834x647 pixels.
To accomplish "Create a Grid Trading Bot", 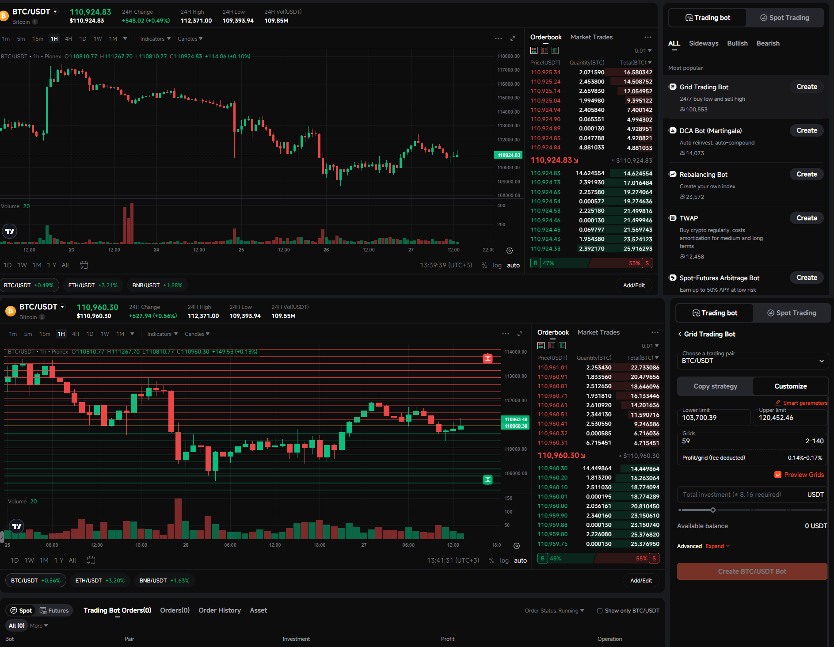I will coord(807,87).
